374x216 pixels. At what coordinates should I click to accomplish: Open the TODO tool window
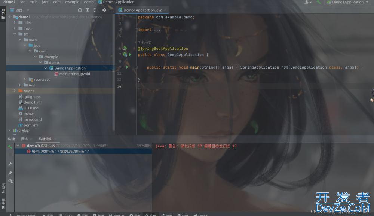click(x=65, y=215)
